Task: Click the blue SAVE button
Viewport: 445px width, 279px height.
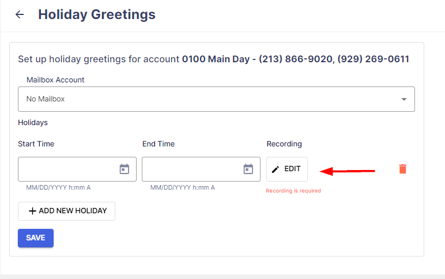Action: click(36, 238)
